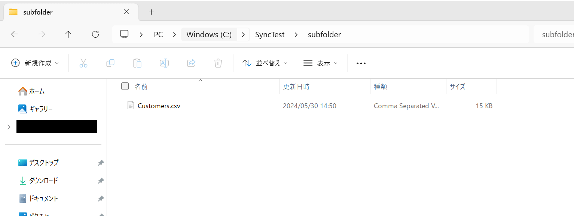Viewport: 574px width, 216px height.
Task: Open the three-dot more options menu
Action: [361, 63]
